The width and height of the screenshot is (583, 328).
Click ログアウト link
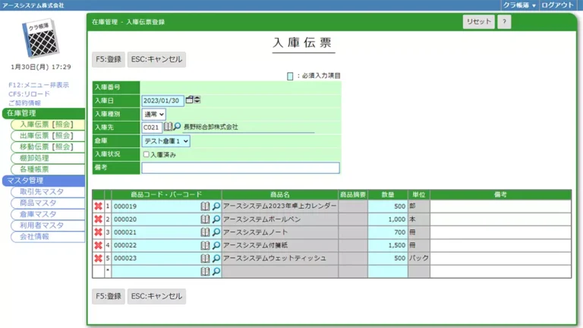click(557, 5)
